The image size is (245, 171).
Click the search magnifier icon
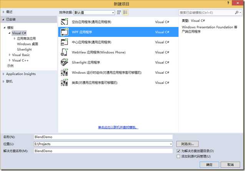click(x=237, y=13)
